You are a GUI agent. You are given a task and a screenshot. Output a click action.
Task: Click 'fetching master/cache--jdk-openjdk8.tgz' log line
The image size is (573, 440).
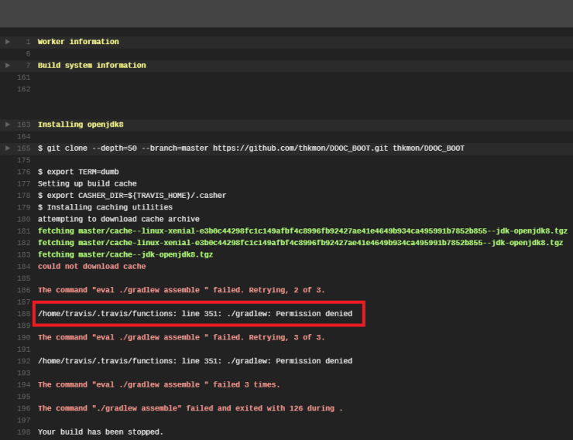coord(125,254)
